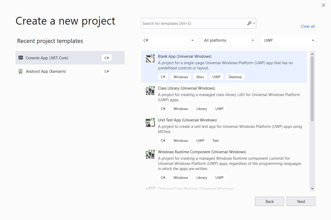
Task: Click the Unit Test App template icon
Action: pos(150,122)
